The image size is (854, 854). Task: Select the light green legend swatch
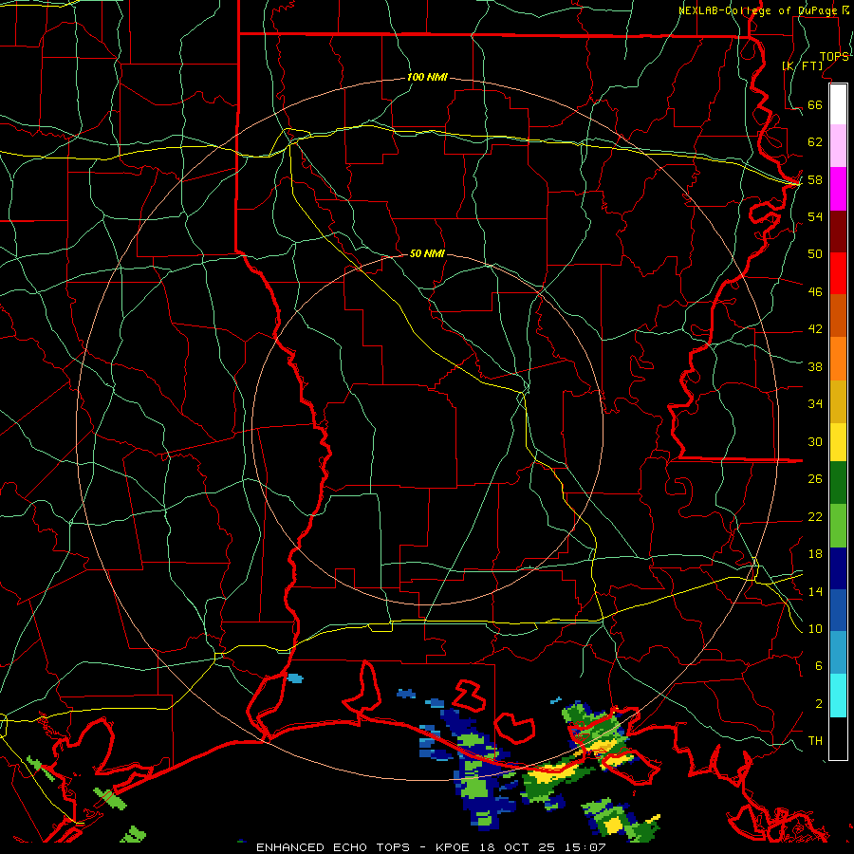(838, 526)
